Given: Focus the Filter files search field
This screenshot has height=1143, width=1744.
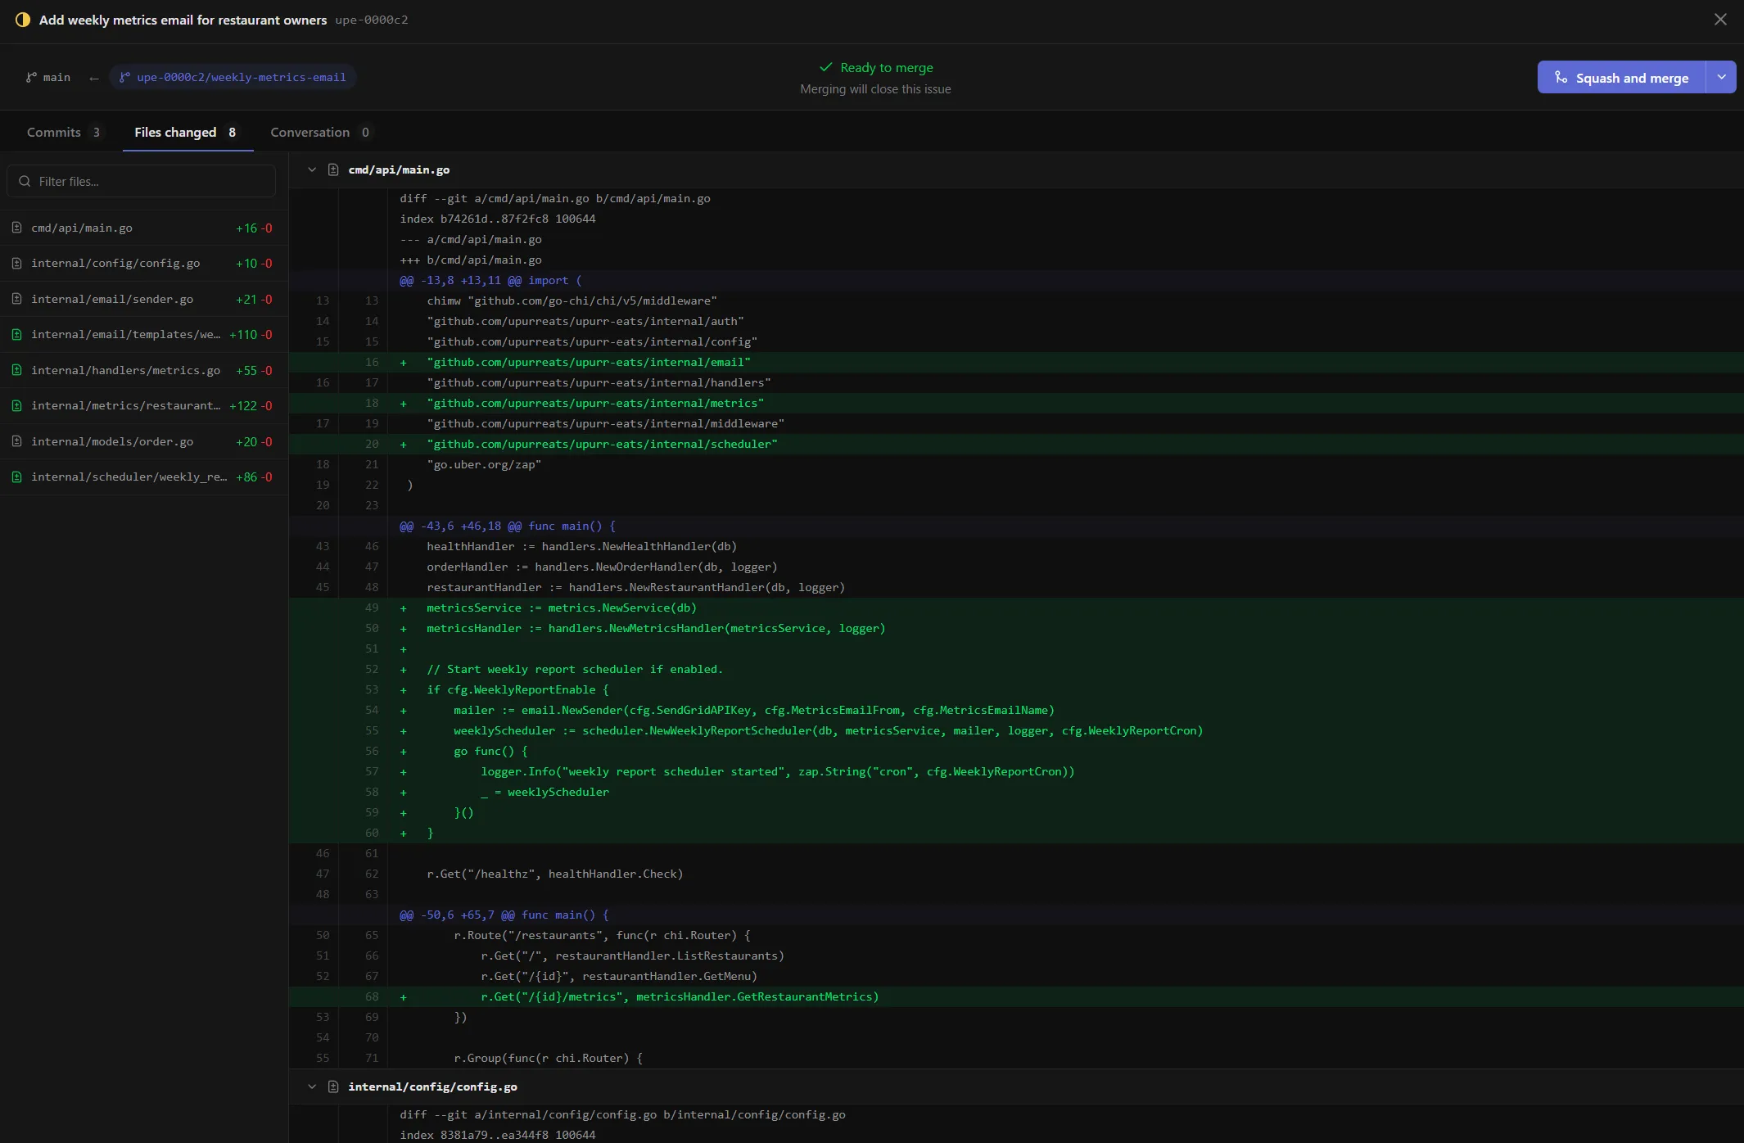Looking at the screenshot, I should 142,181.
